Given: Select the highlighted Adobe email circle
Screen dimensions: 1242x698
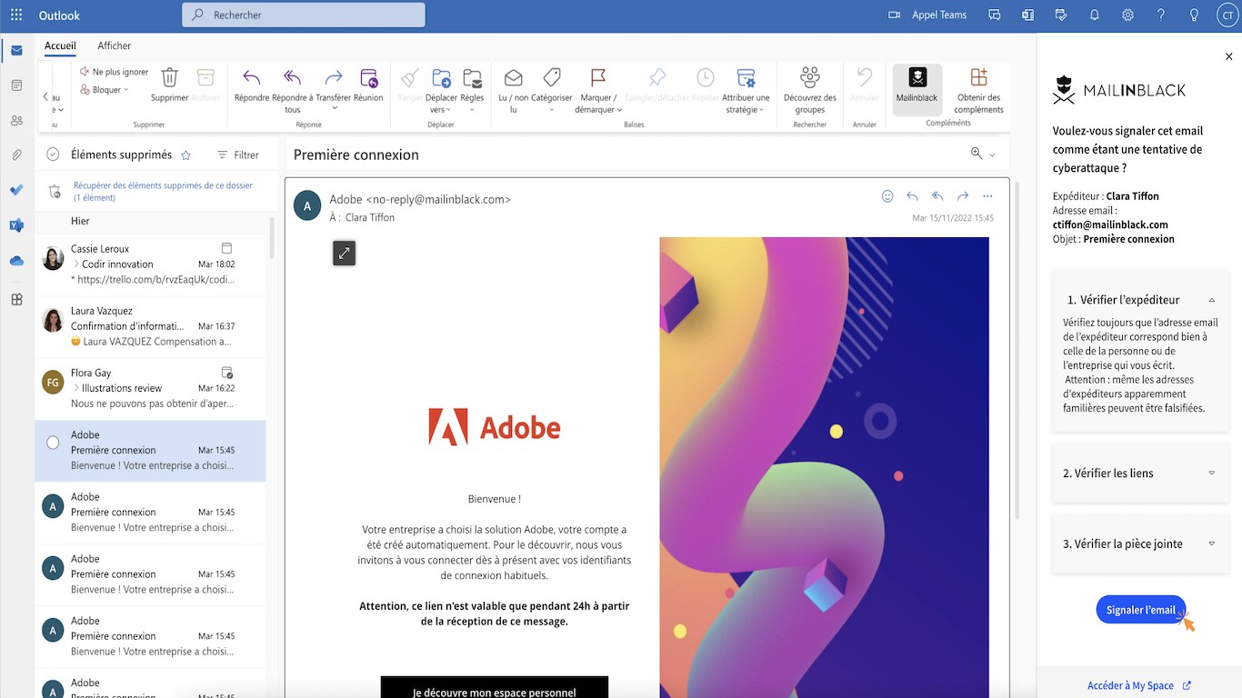Looking at the screenshot, I should coord(53,443).
